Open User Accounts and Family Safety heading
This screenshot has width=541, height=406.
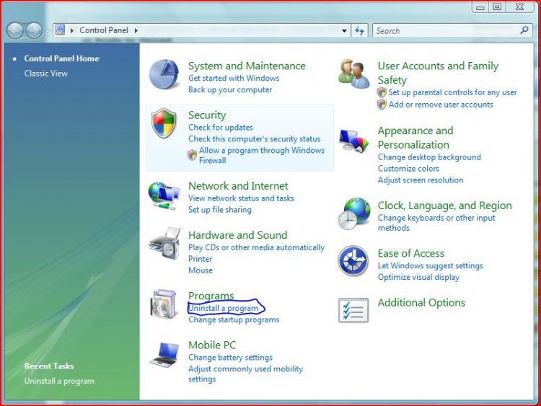[x=438, y=73]
